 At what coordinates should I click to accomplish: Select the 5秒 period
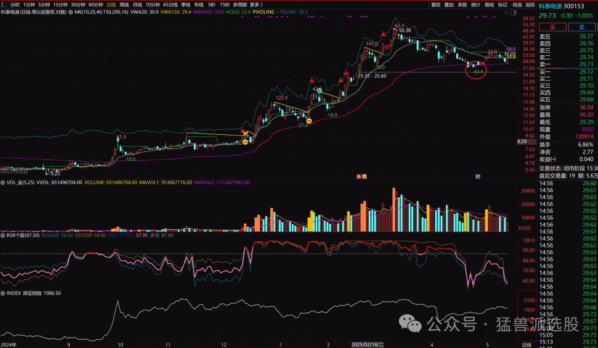coord(212,4)
